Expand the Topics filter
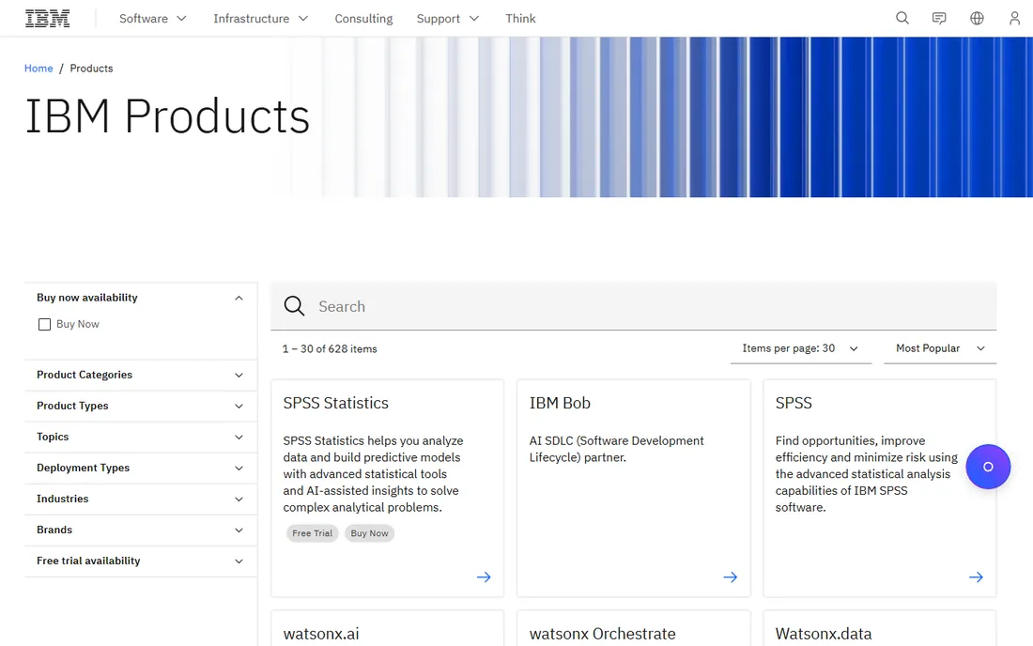1033x646 pixels. click(x=140, y=437)
